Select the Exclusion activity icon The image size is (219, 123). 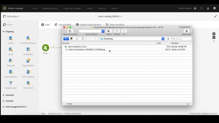pos(11,61)
